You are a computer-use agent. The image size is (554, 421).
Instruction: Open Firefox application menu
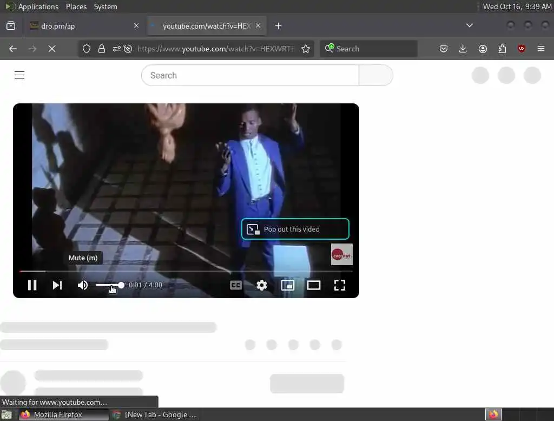coord(541,48)
